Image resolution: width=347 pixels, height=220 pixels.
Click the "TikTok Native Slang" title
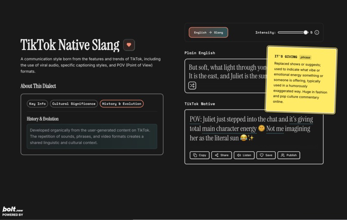[x=70, y=45]
